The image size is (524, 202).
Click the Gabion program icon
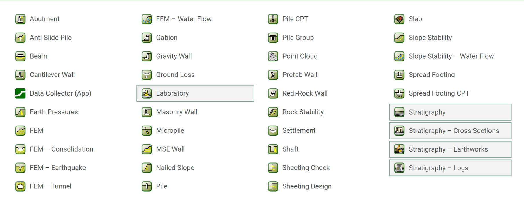(147, 38)
